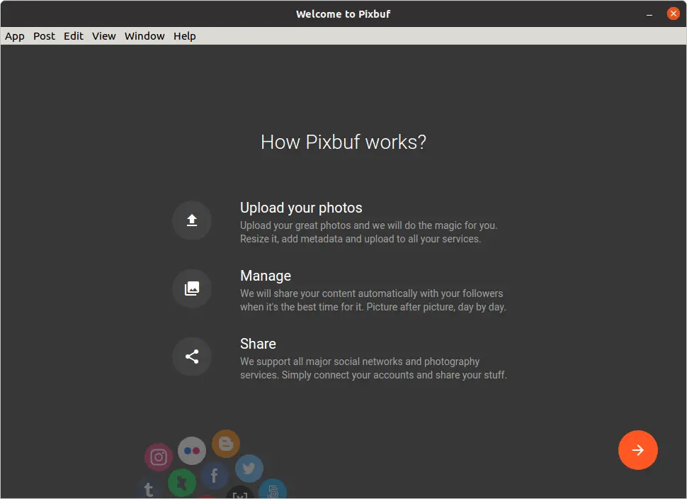Click the 'Share' heading
Viewport: 687px width, 499px height.
tap(258, 344)
